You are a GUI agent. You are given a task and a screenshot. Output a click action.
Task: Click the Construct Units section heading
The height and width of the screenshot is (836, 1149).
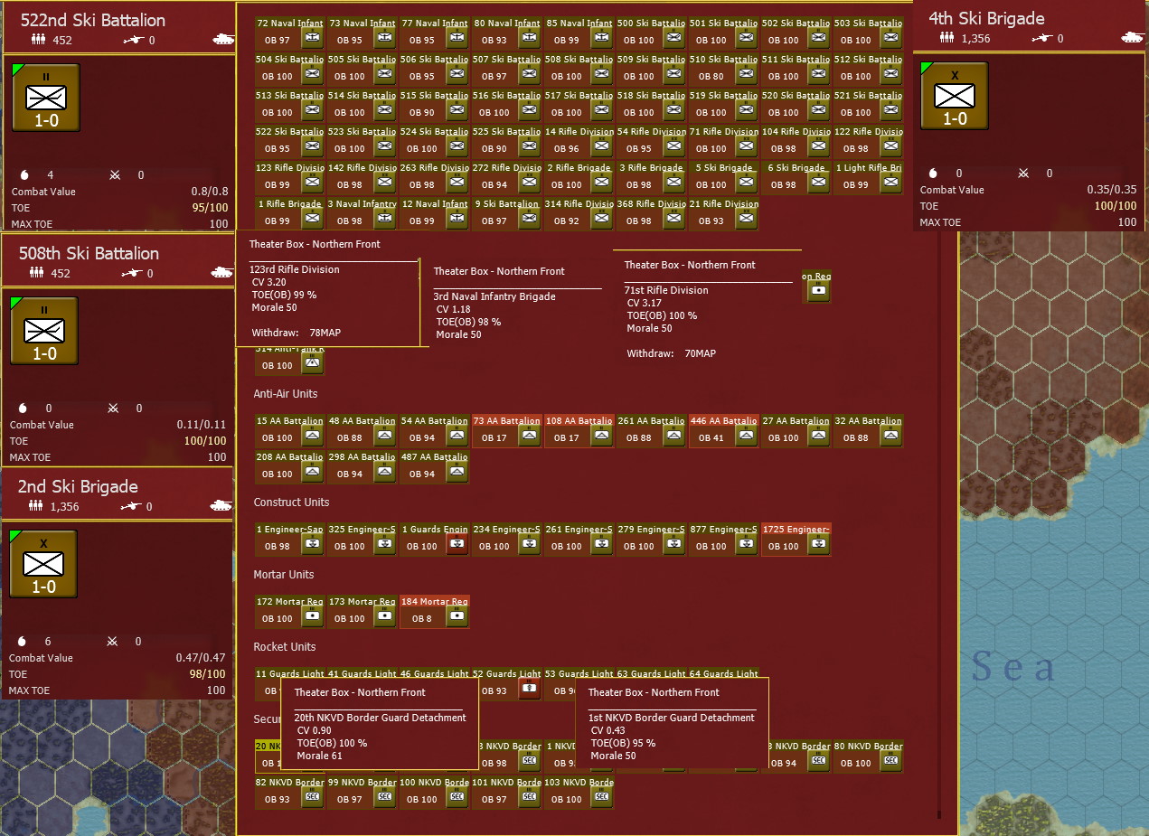[x=291, y=503]
